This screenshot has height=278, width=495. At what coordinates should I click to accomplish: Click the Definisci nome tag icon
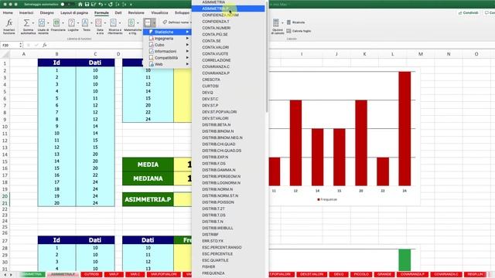click(x=165, y=22)
